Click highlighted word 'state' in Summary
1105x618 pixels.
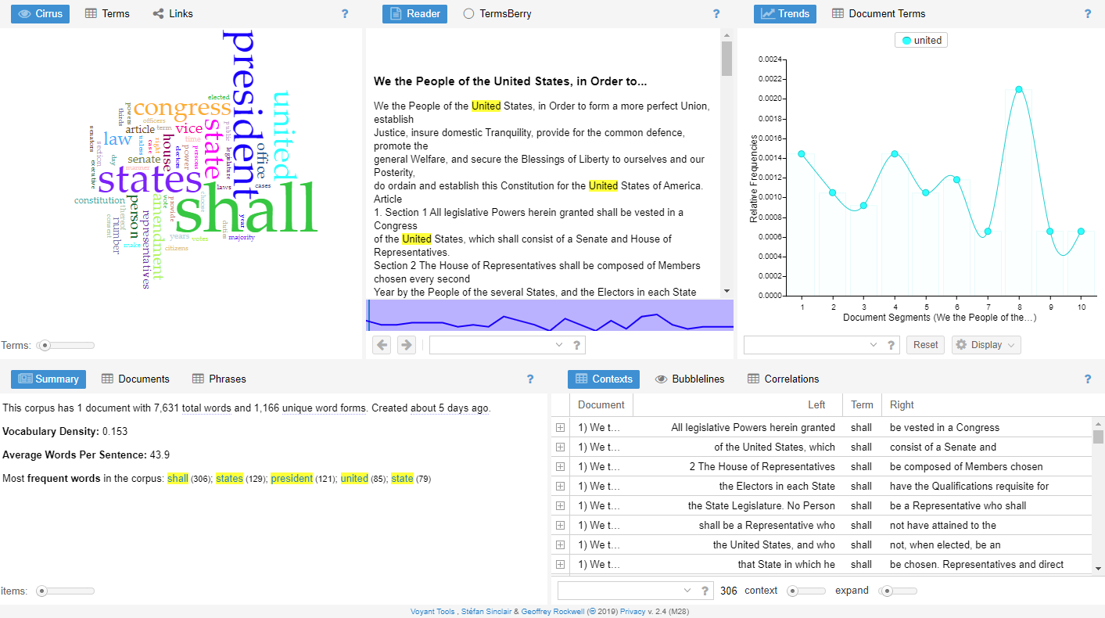[x=402, y=478]
